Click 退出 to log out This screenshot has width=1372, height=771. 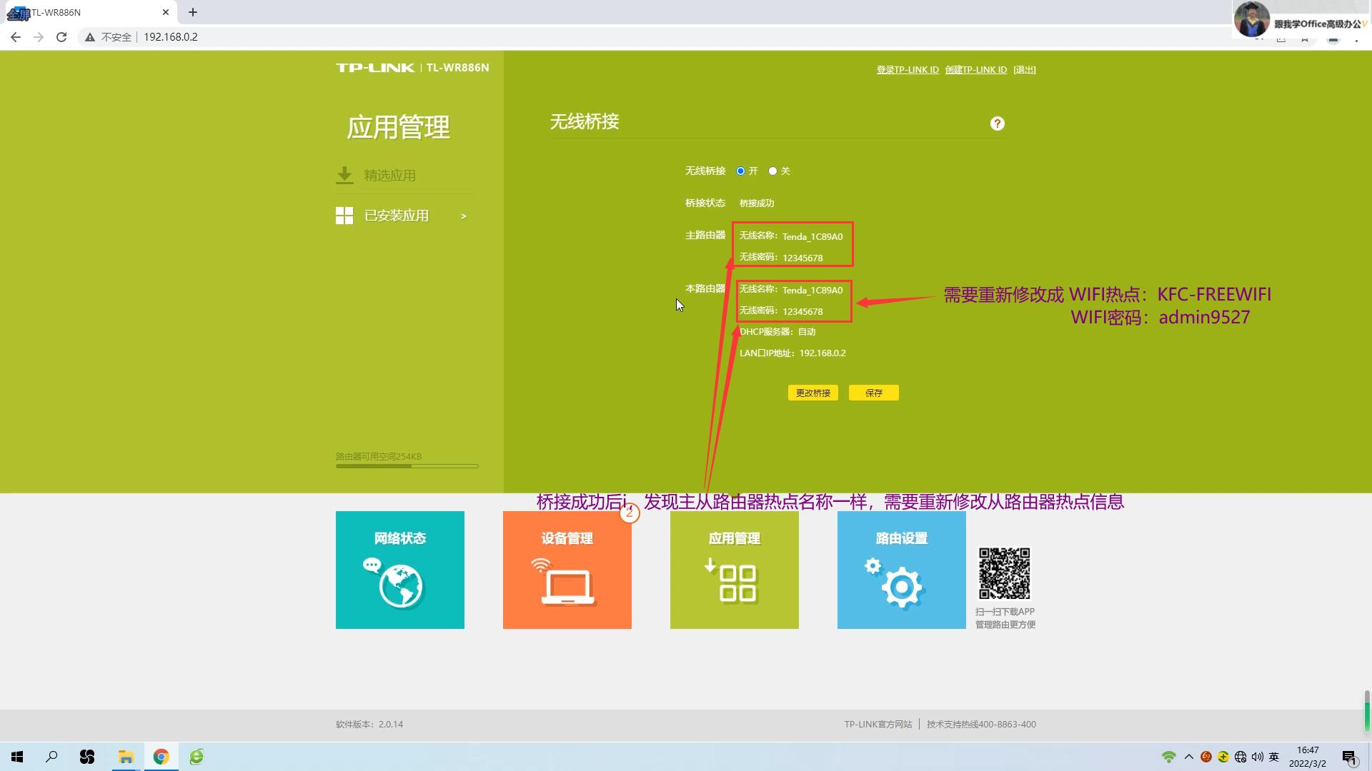coord(1025,69)
